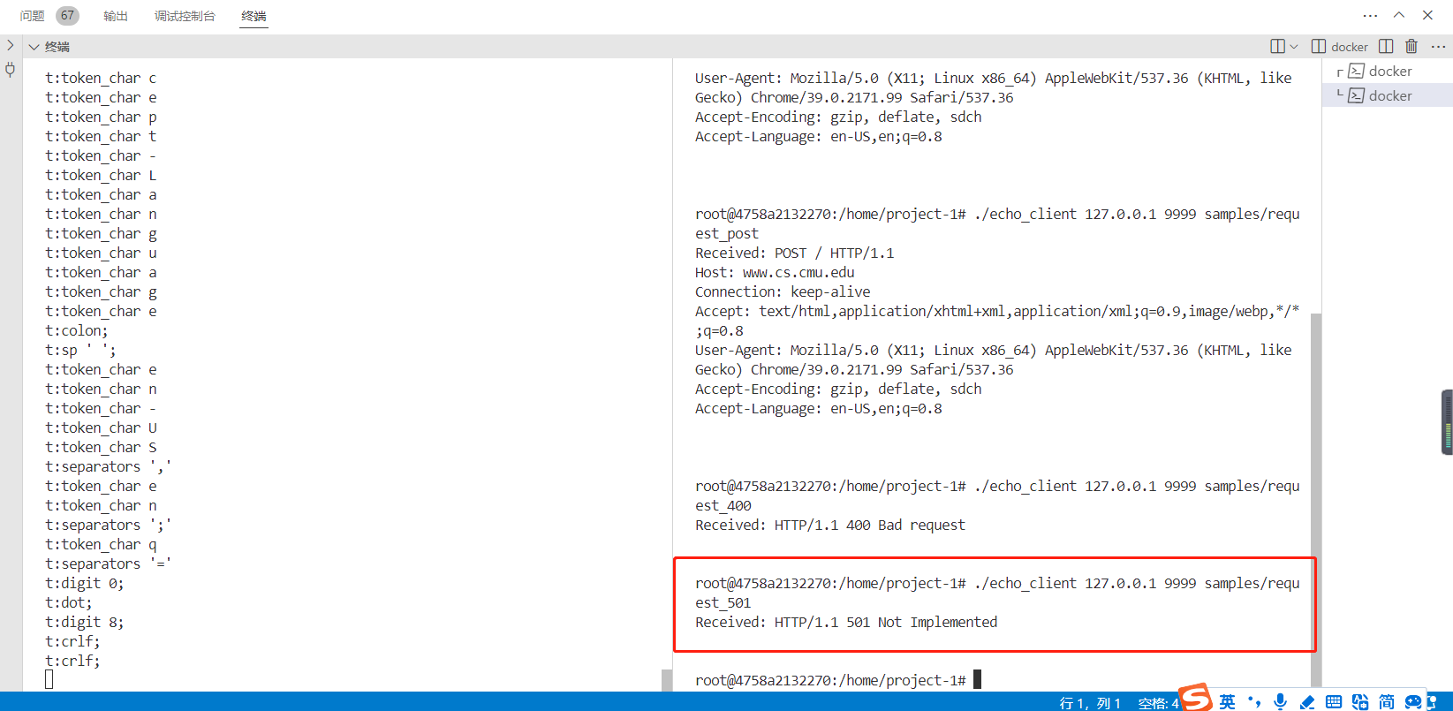The width and height of the screenshot is (1453, 711).
Task: Toggle Sogou English/Chinese input mode
Action: pyautogui.click(x=1228, y=701)
